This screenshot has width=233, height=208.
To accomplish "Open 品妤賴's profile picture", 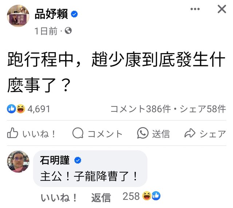I will click(x=18, y=16).
